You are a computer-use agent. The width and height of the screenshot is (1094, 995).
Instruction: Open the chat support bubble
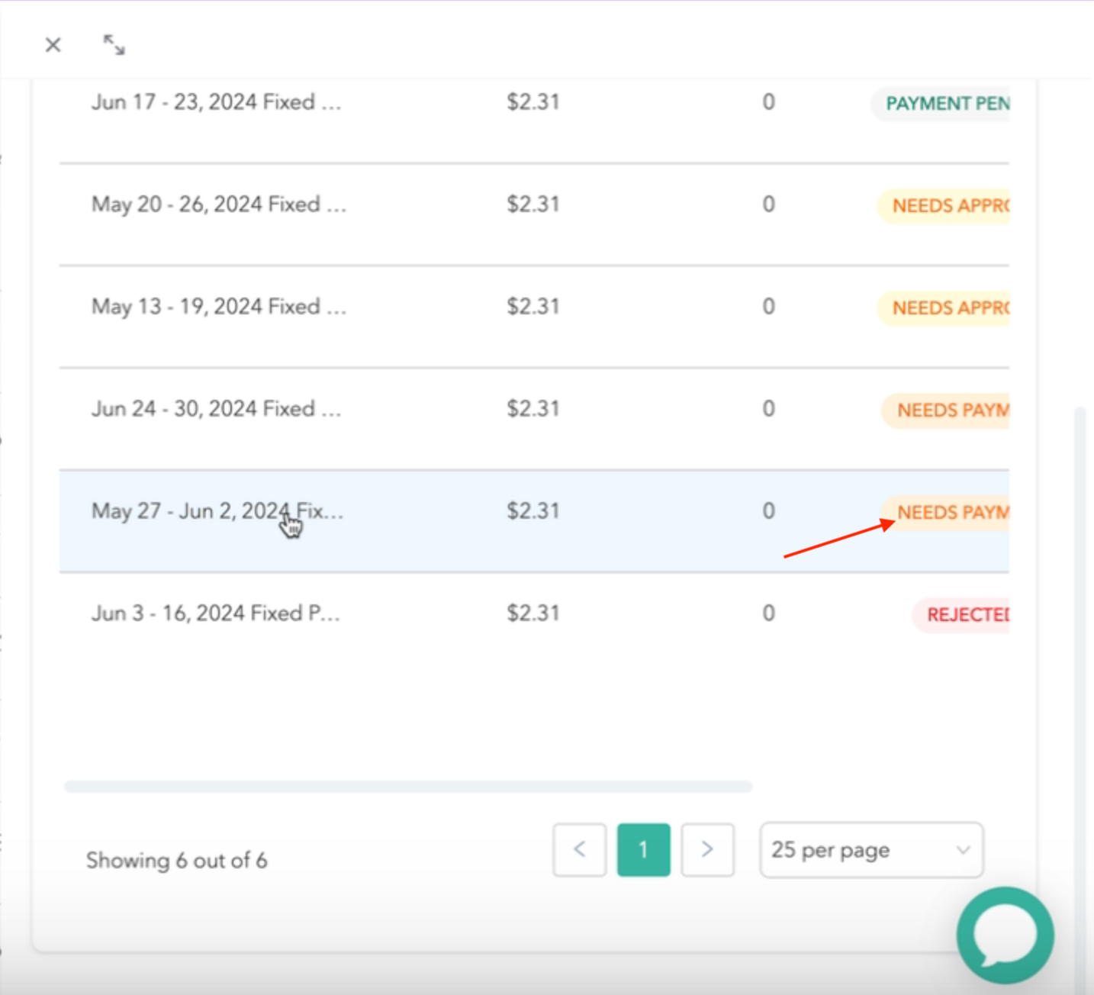tap(1005, 935)
